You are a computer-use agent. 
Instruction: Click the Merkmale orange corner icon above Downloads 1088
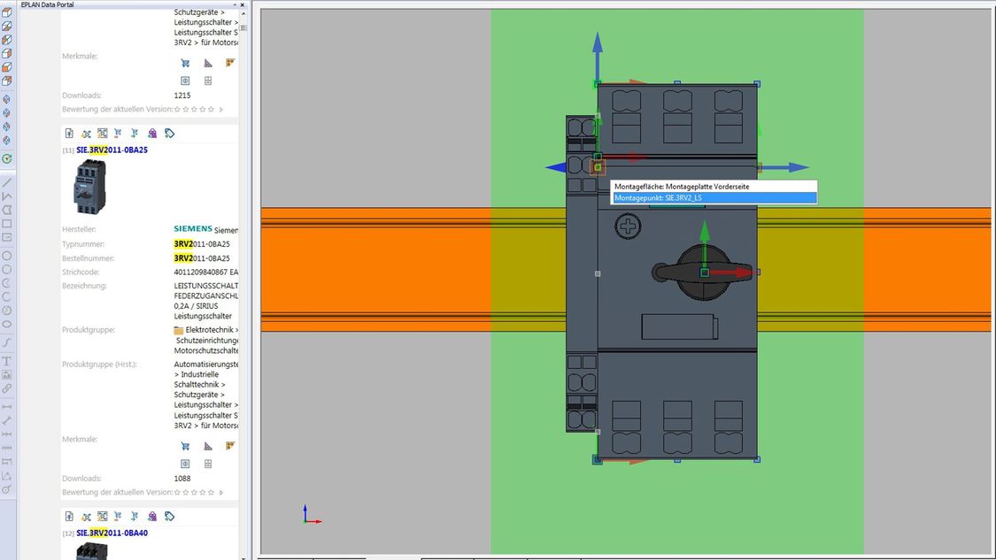click(x=230, y=446)
